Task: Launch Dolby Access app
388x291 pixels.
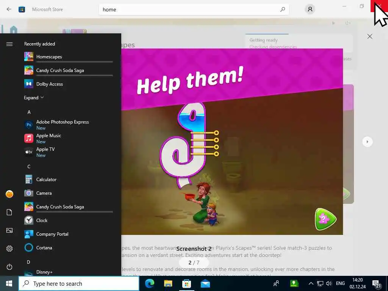Action: [69, 84]
